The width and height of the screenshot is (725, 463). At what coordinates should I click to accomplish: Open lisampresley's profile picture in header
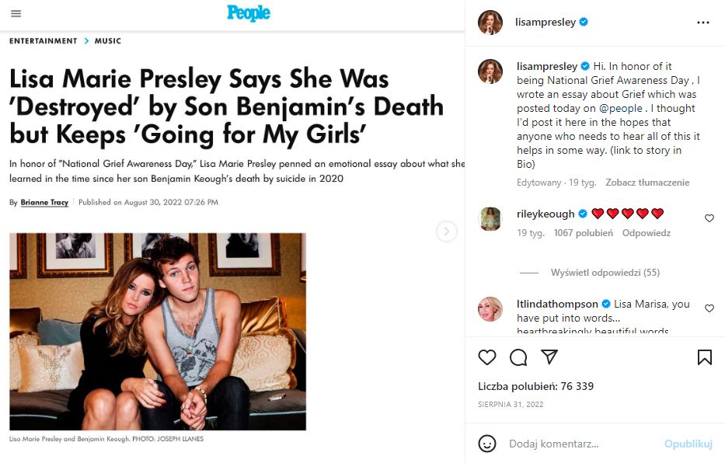[490, 23]
